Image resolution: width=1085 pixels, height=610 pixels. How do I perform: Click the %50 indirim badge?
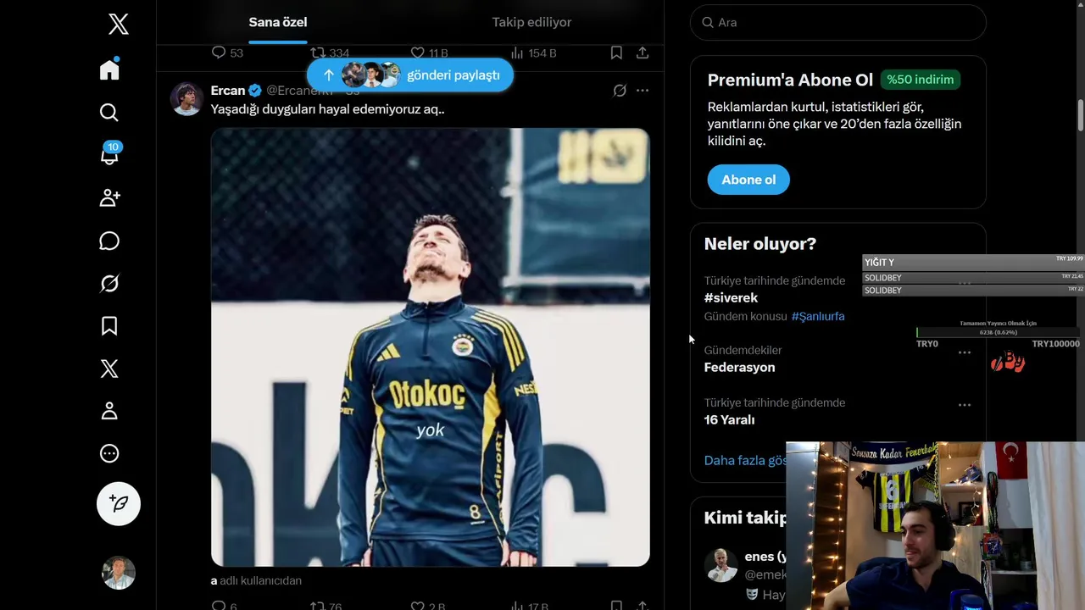coord(921,80)
